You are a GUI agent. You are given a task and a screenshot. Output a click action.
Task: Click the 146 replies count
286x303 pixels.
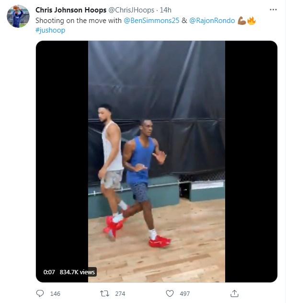tap(55, 294)
